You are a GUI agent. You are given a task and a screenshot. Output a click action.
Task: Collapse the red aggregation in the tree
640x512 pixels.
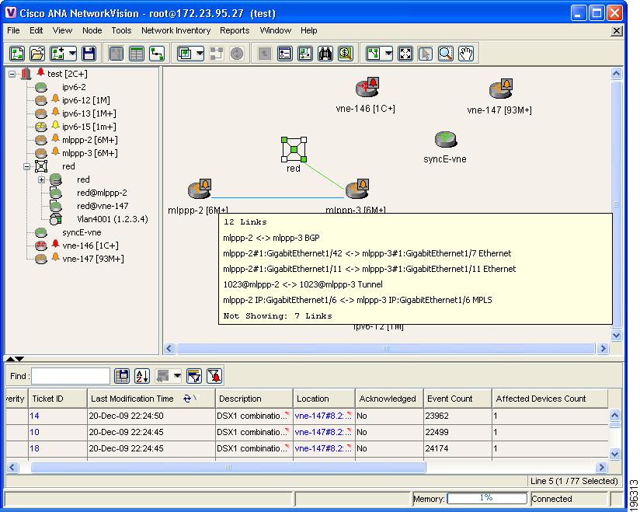[x=27, y=166]
